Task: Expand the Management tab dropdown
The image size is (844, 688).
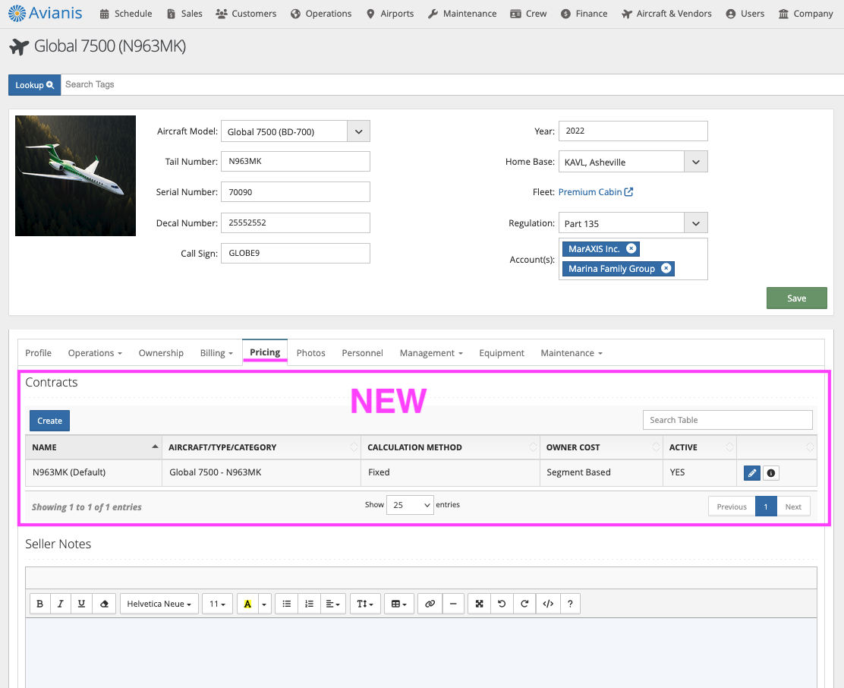Action: pos(431,353)
